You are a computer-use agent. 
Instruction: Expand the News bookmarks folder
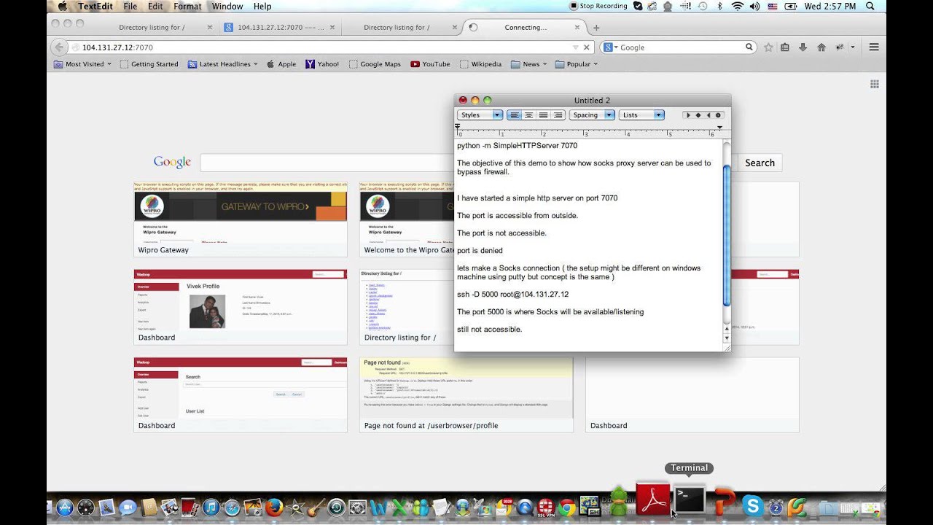click(x=530, y=64)
